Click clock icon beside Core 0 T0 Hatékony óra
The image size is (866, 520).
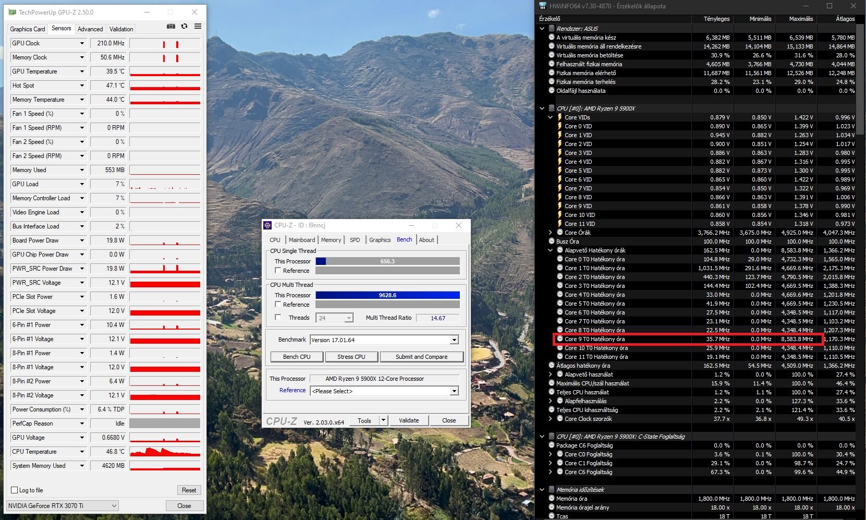(x=560, y=259)
